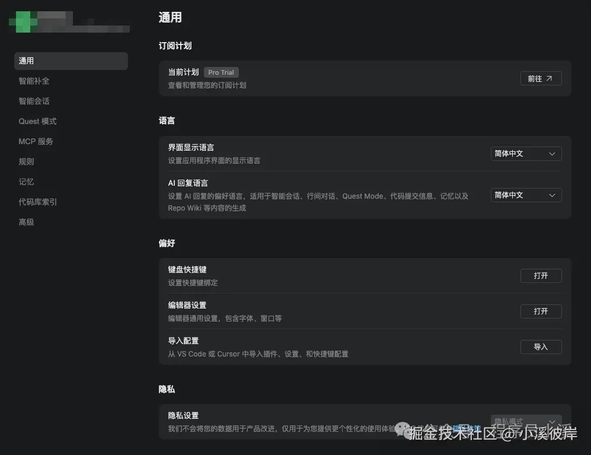Viewport: 591px width, 455px height.
Task: Click 导入 to import VS Code configuration
Action: pyautogui.click(x=541, y=346)
